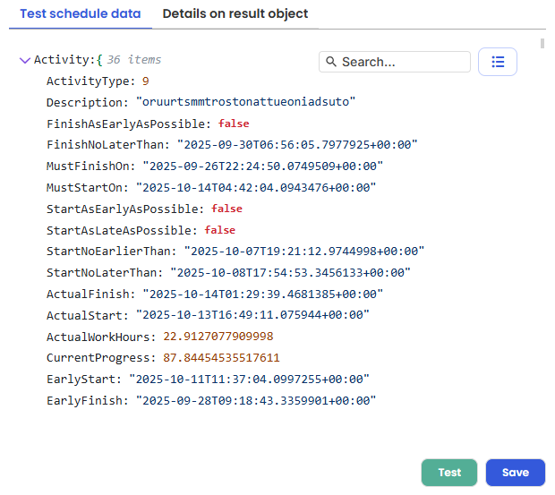Screen dimensions: 555x495
Task: Select ActualWorkHours value 22.9127077909998
Action: pos(218,337)
